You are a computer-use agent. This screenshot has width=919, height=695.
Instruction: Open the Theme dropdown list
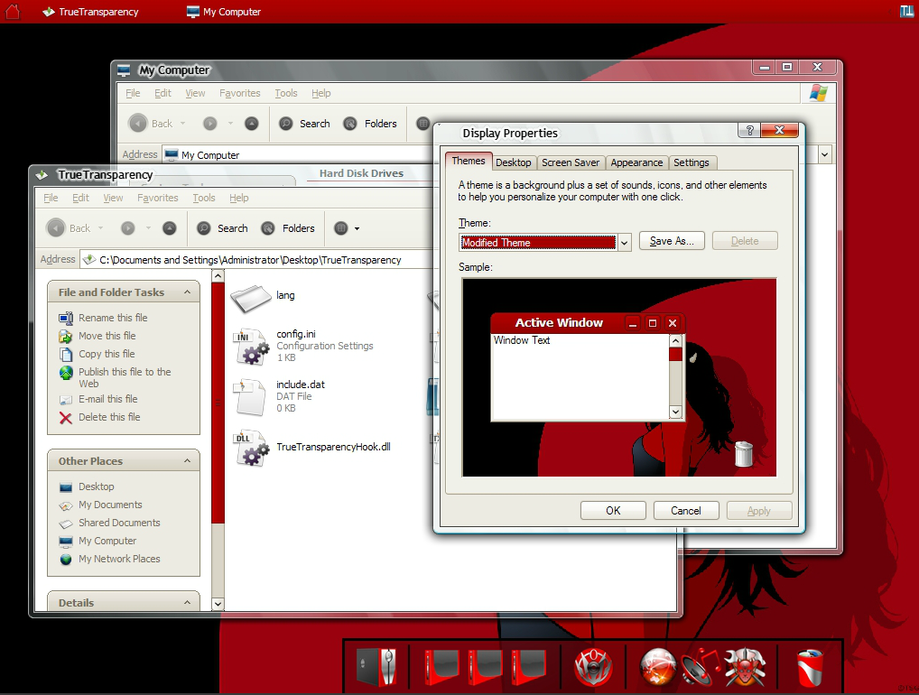624,243
